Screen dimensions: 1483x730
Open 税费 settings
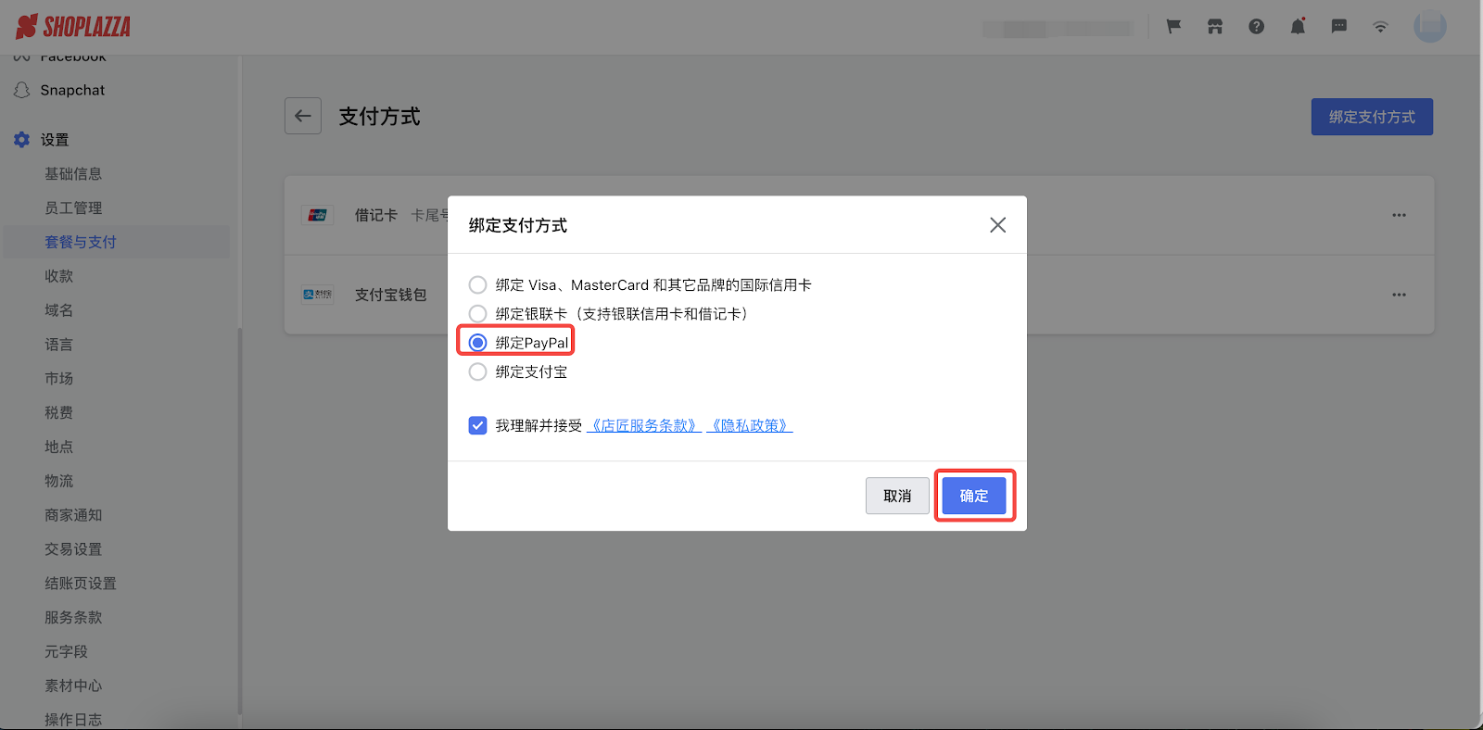point(58,412)
